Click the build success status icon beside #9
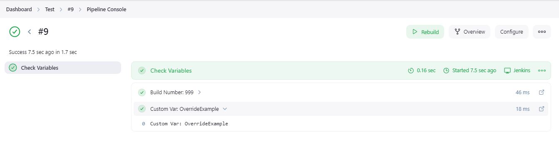Screen dimensions: 559x161 [15, 32]
